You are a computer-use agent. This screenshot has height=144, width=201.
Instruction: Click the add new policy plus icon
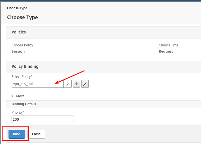tap(76, 84)
